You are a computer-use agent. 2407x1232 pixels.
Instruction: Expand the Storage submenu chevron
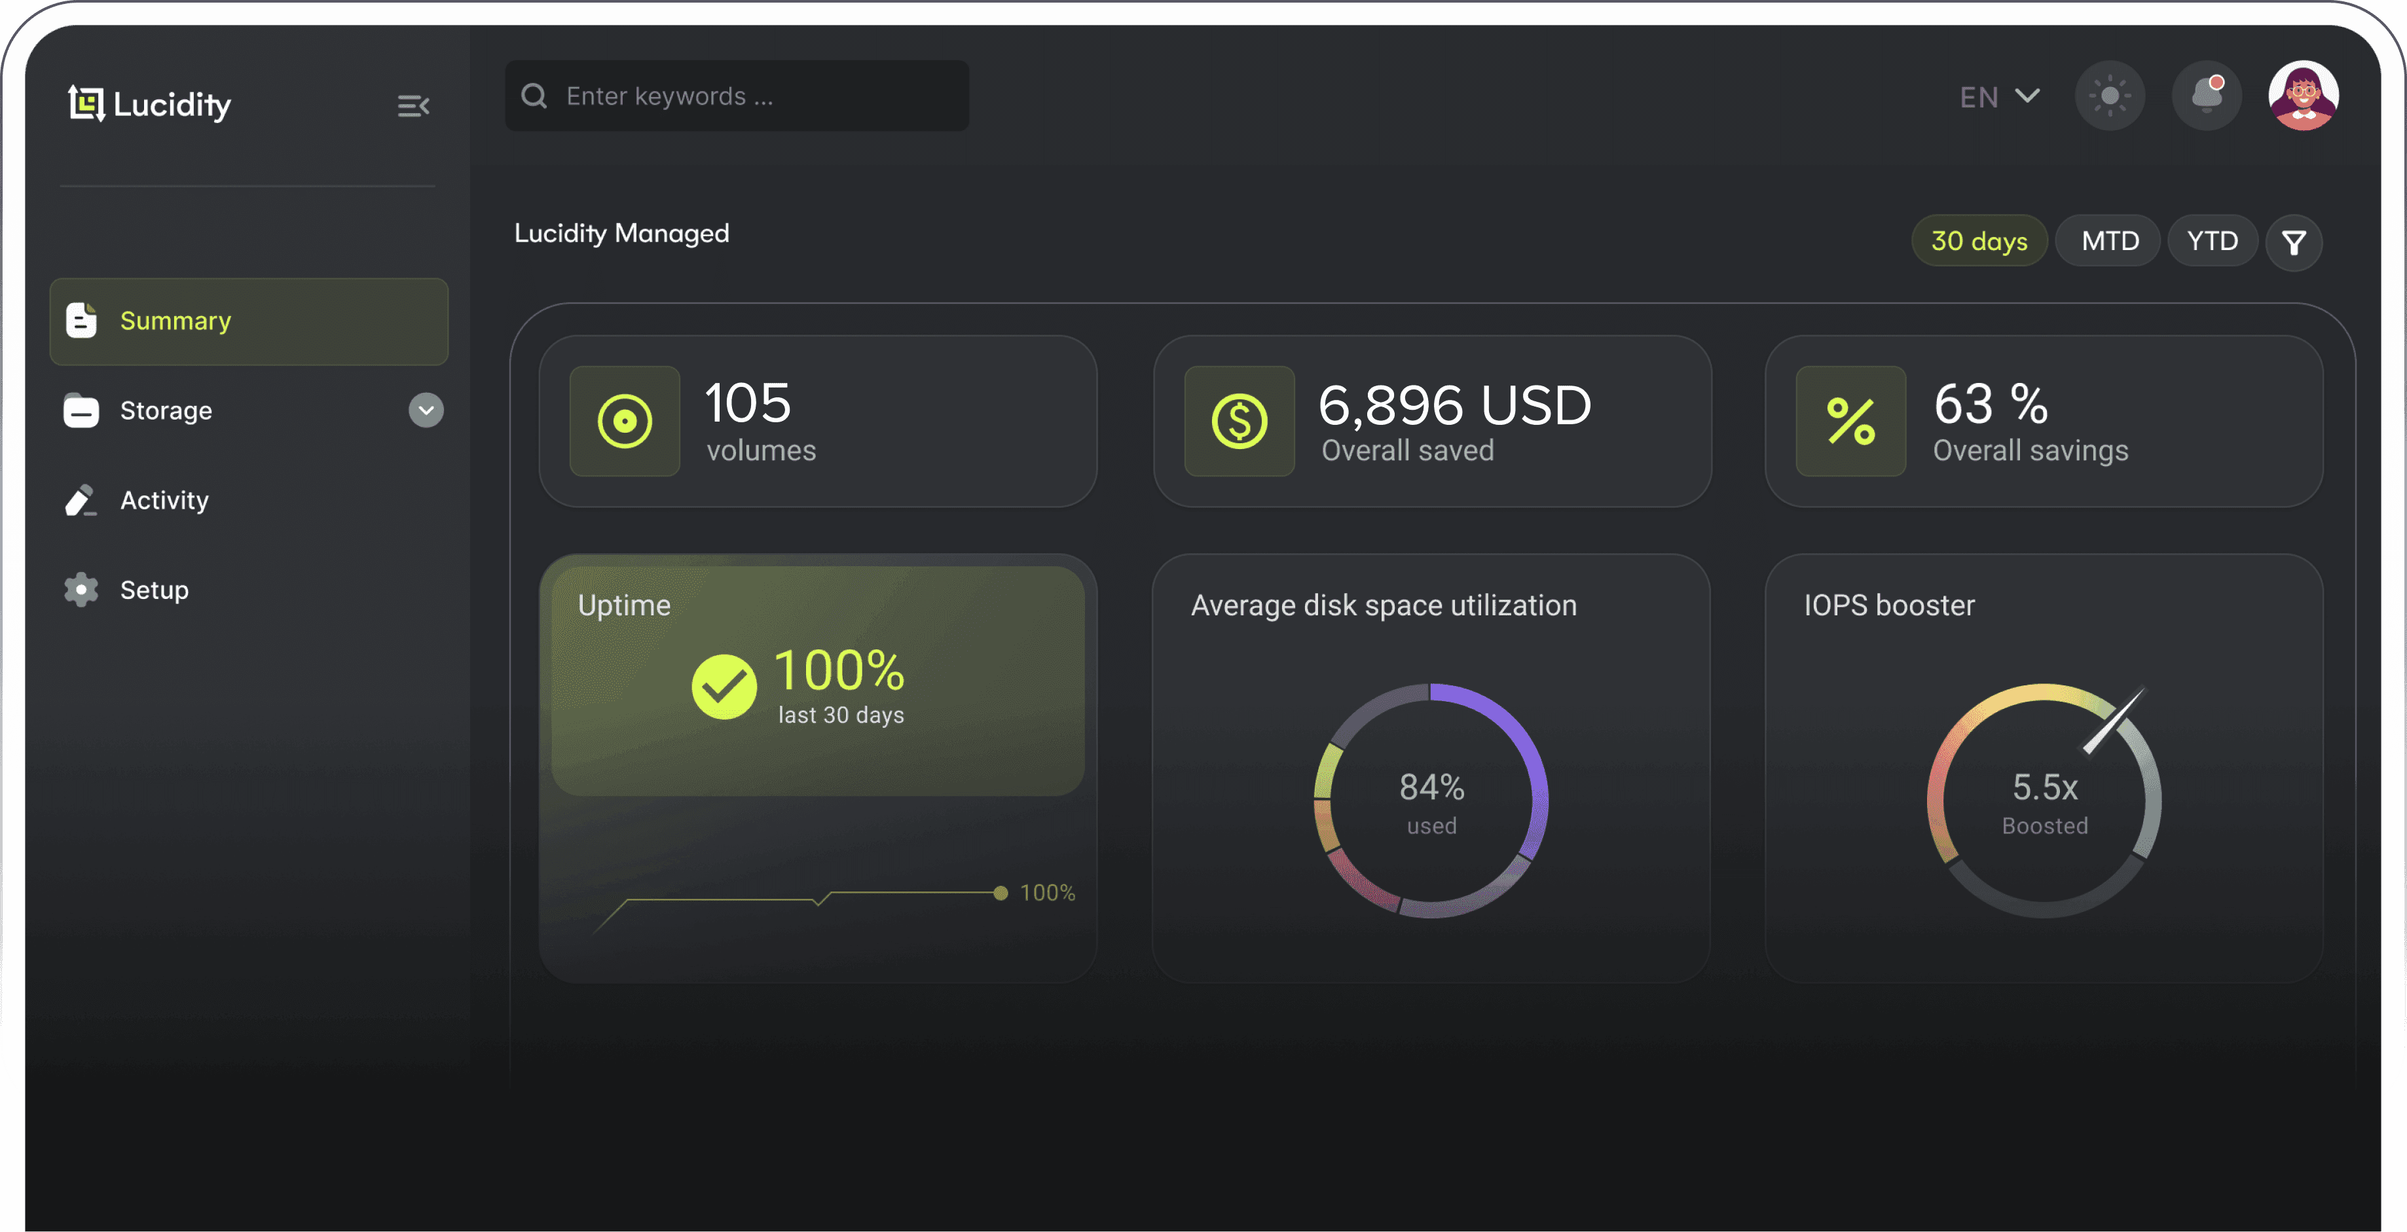426,410
